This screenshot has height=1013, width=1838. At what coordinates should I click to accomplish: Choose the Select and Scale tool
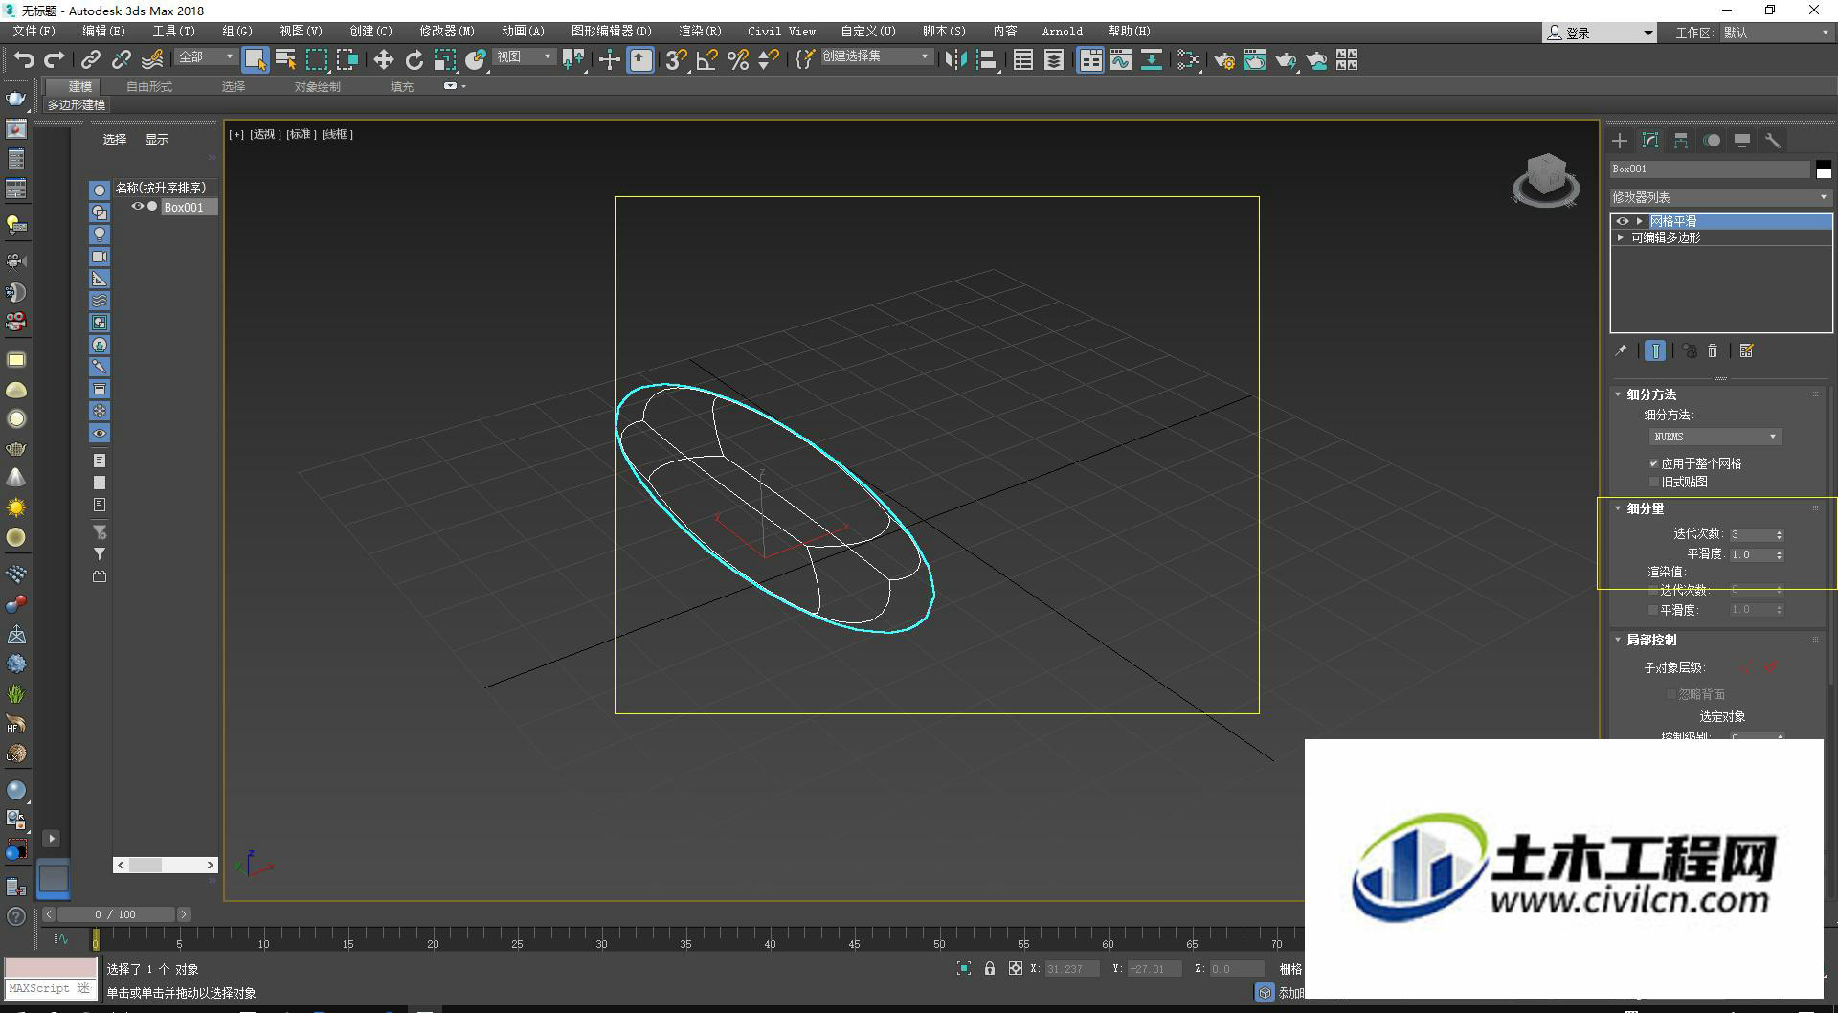coord(444,60)
